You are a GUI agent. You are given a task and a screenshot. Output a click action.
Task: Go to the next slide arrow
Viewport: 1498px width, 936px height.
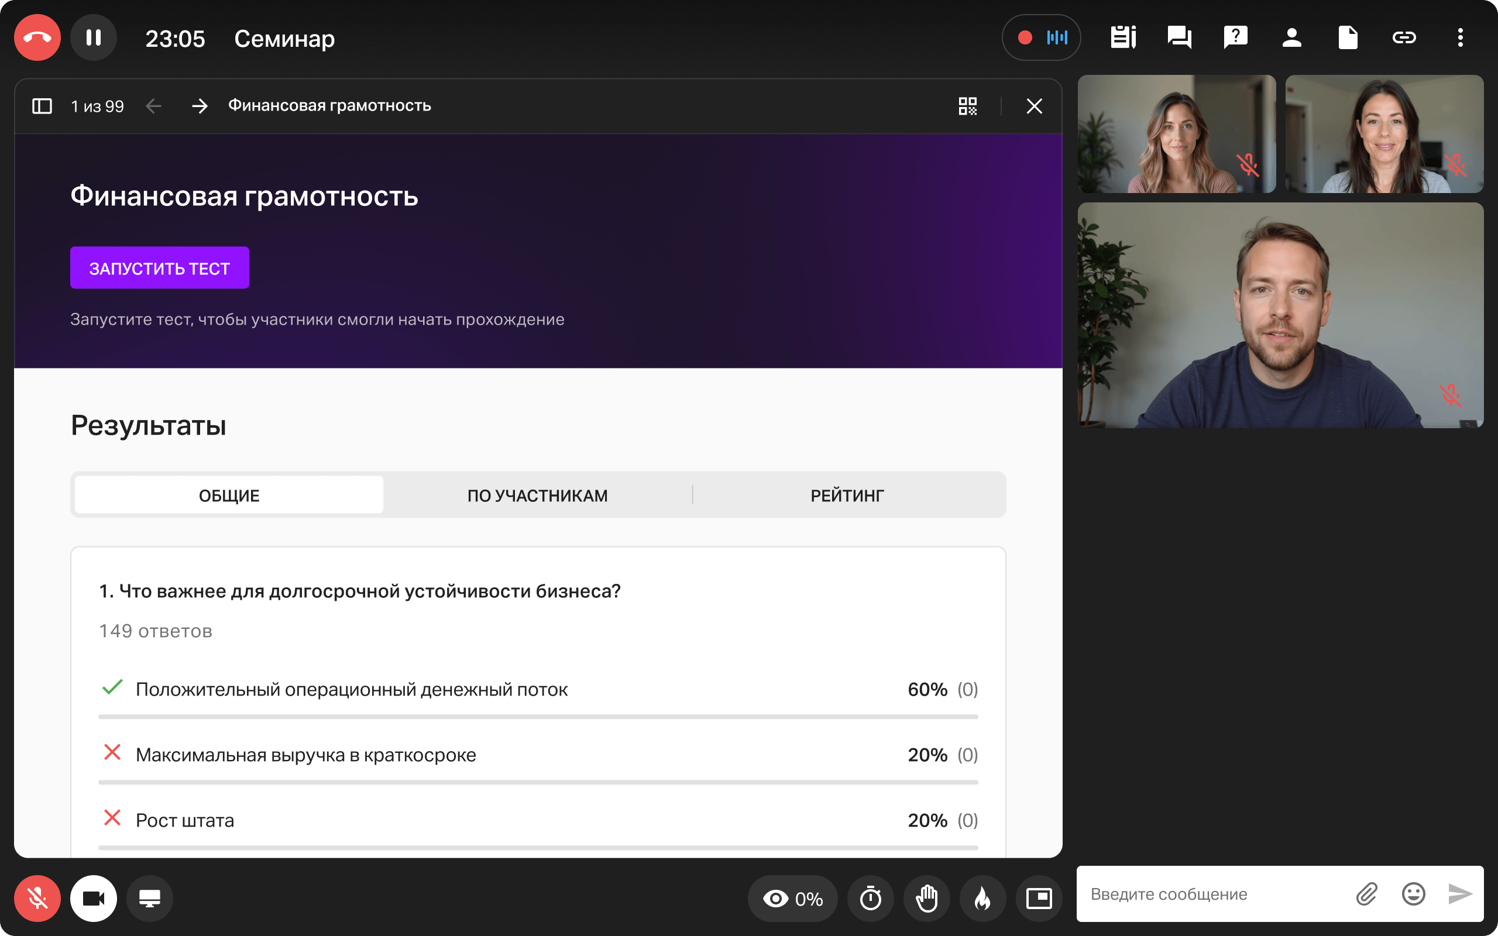tap(200, 106)
